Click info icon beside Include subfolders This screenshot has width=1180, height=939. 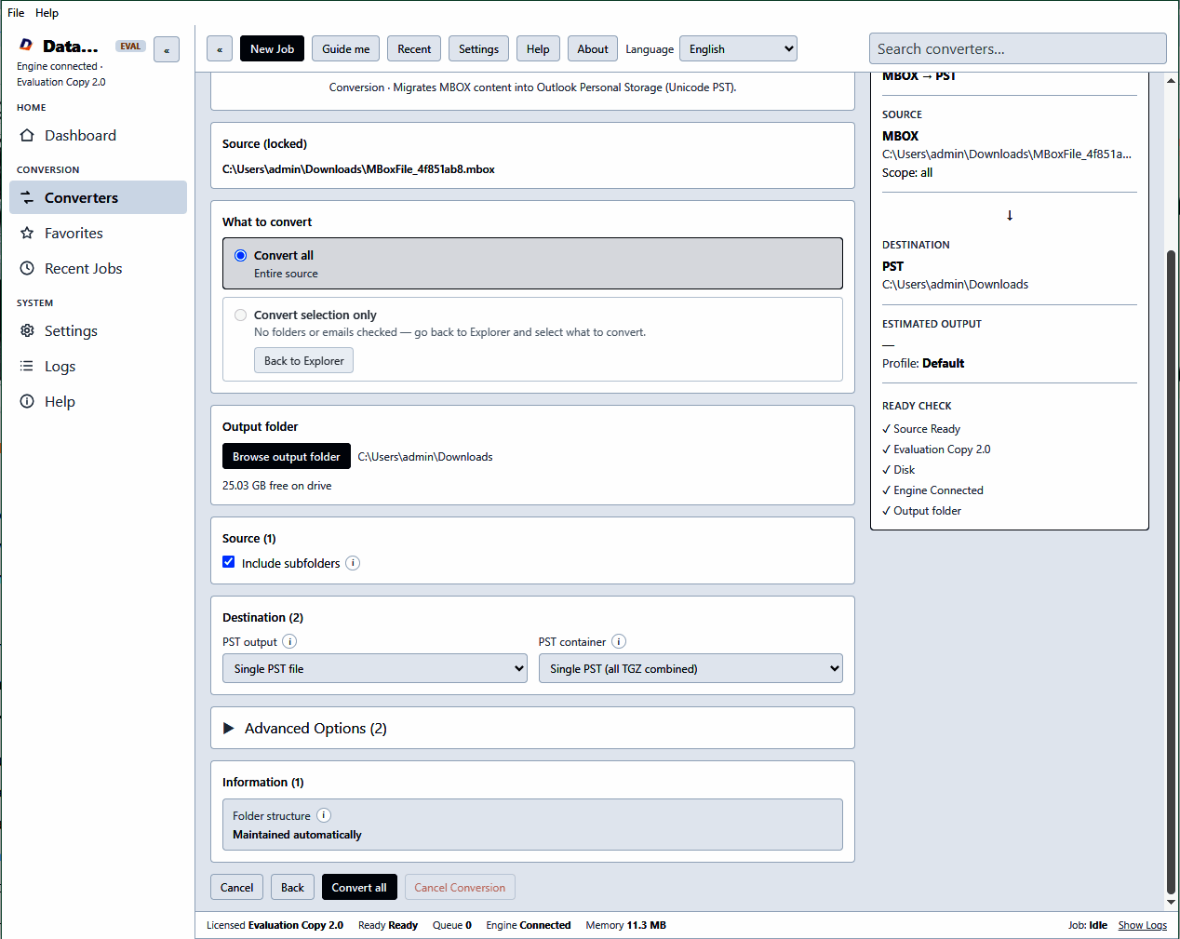click(353, 563)
